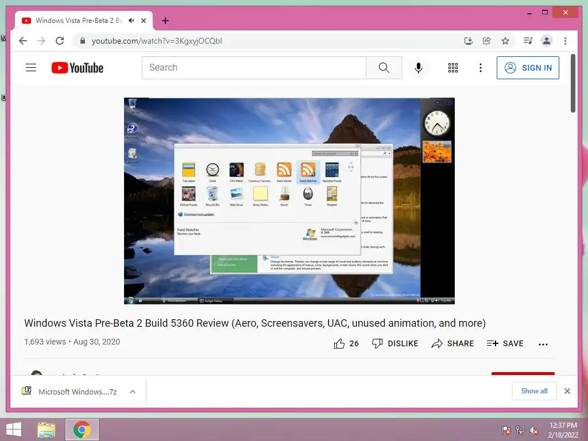Click the URL in the address bar
The height and width of the screenshot is (441, 588).
click(157, 41)
